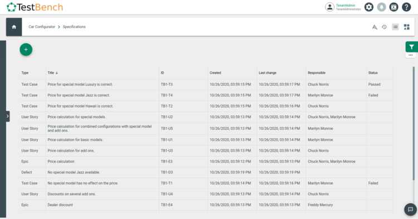Click 'Chuck Norris' in TB1-U4 row
This screenshot has height=219, width=418.
pos(318,194)
